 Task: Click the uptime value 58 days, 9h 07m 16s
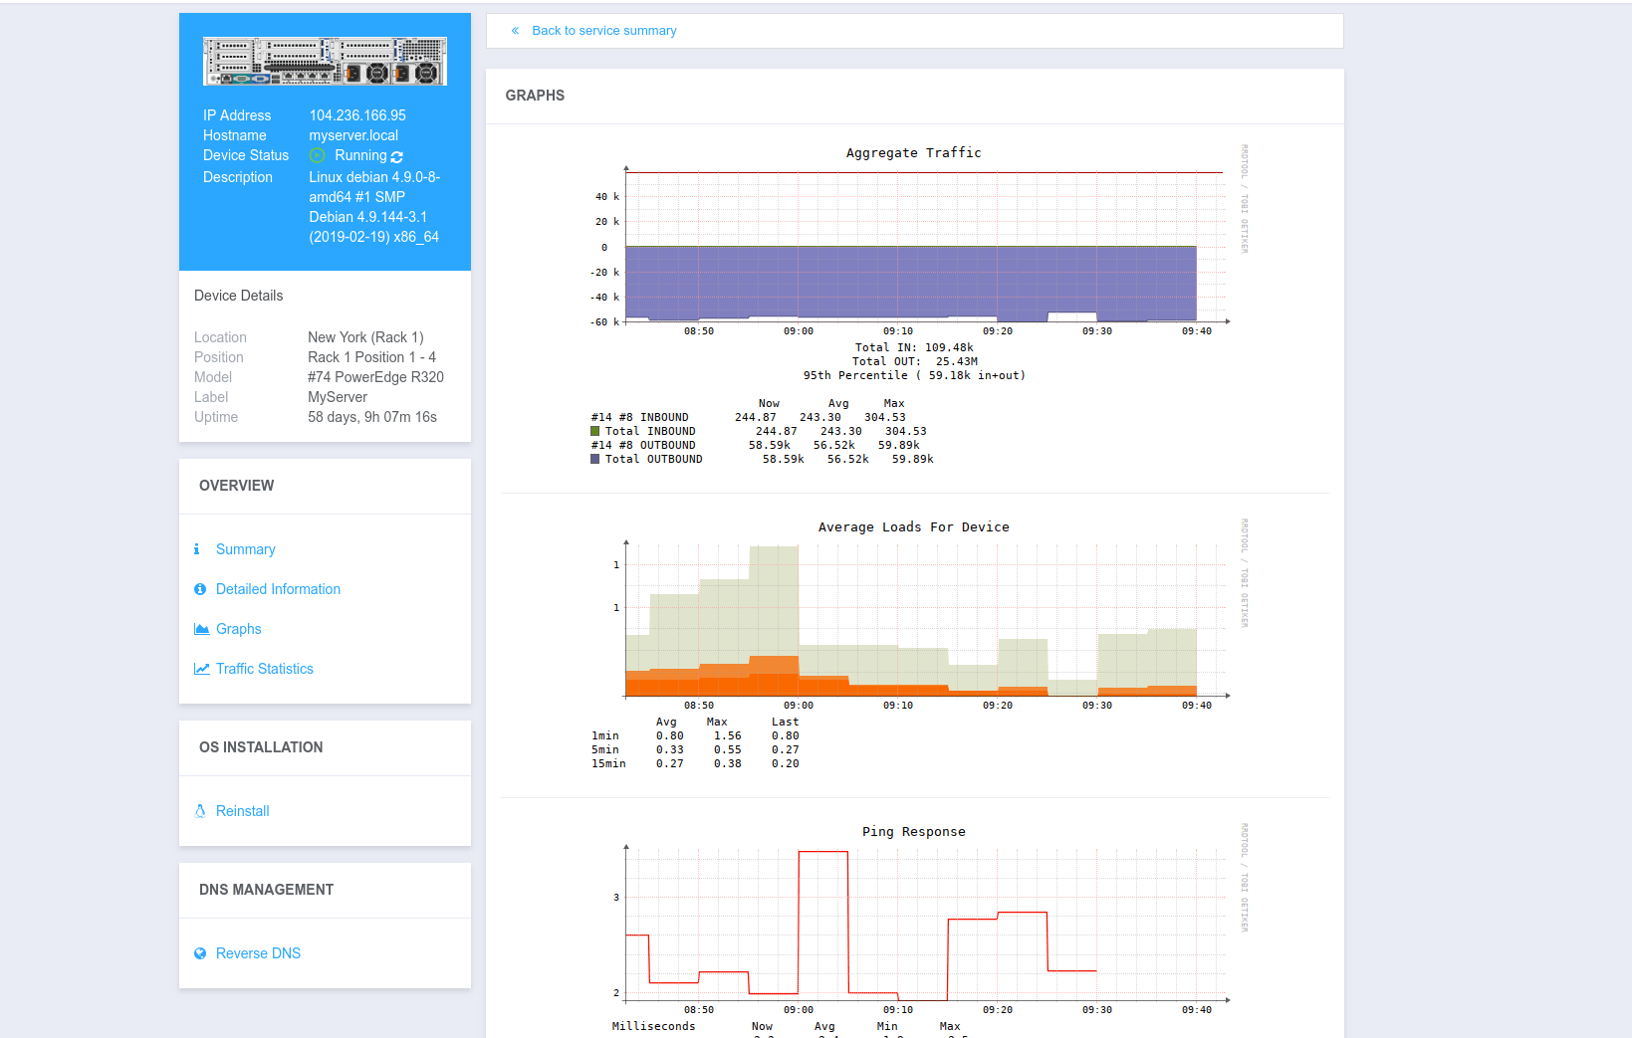(x=372, y=417)
